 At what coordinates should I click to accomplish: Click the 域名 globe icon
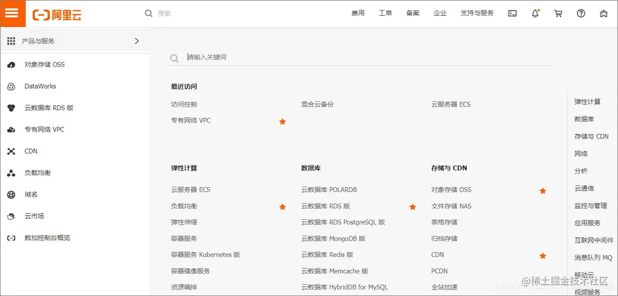tap(11, 195)
